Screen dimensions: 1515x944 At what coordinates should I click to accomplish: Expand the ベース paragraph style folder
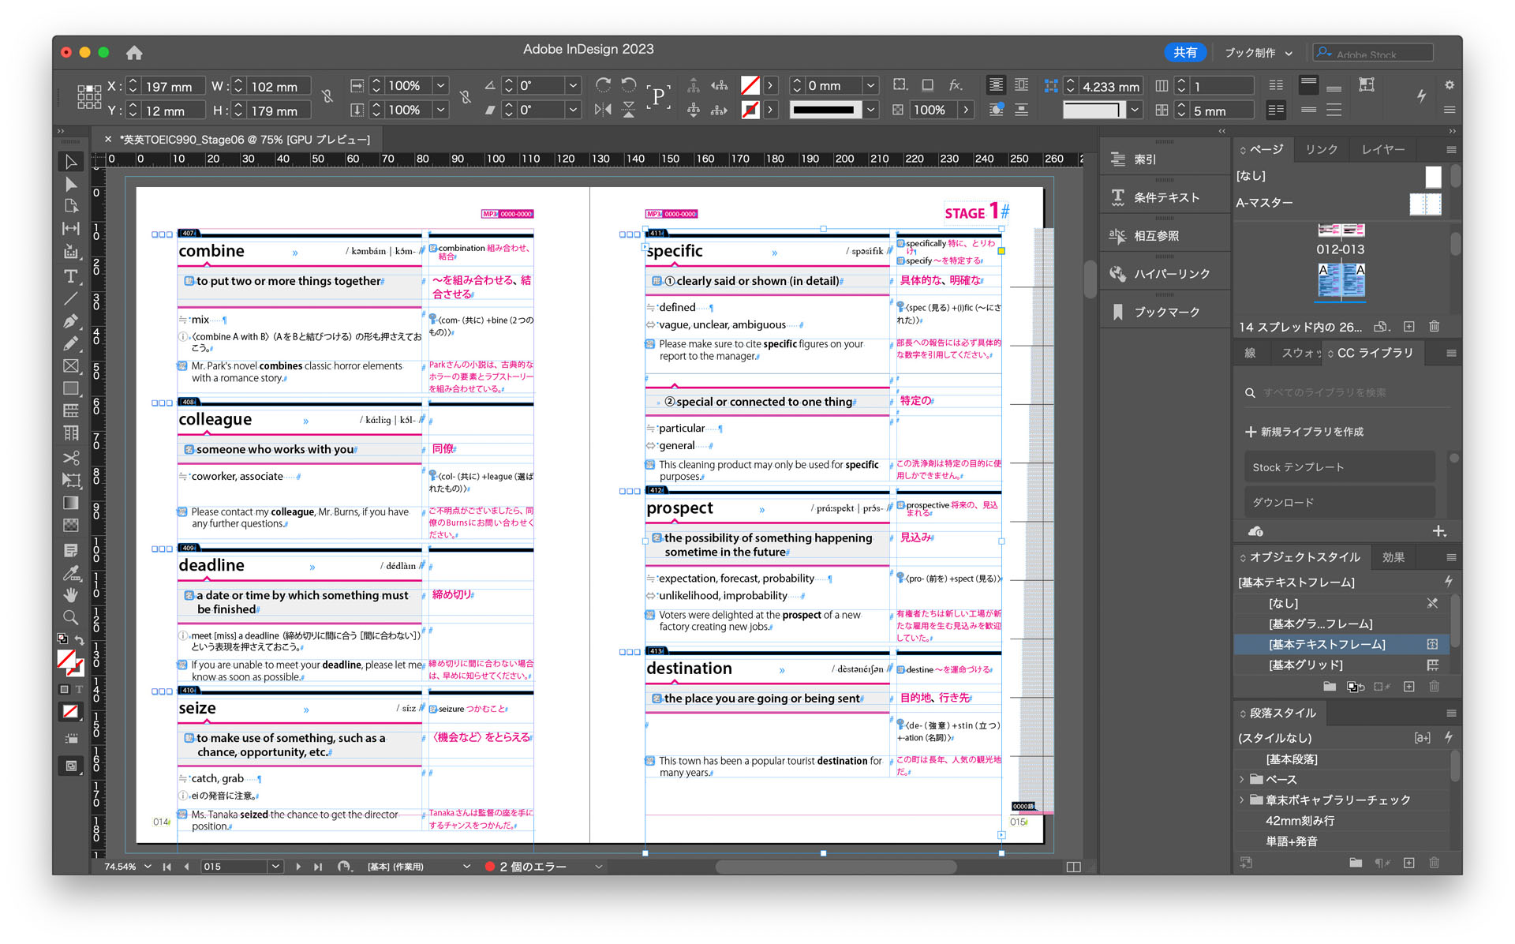coord(1242,779)
